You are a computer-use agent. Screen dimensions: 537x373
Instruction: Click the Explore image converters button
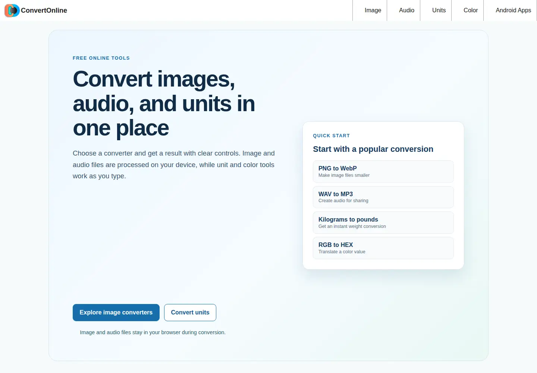click(x=116, y=313)
